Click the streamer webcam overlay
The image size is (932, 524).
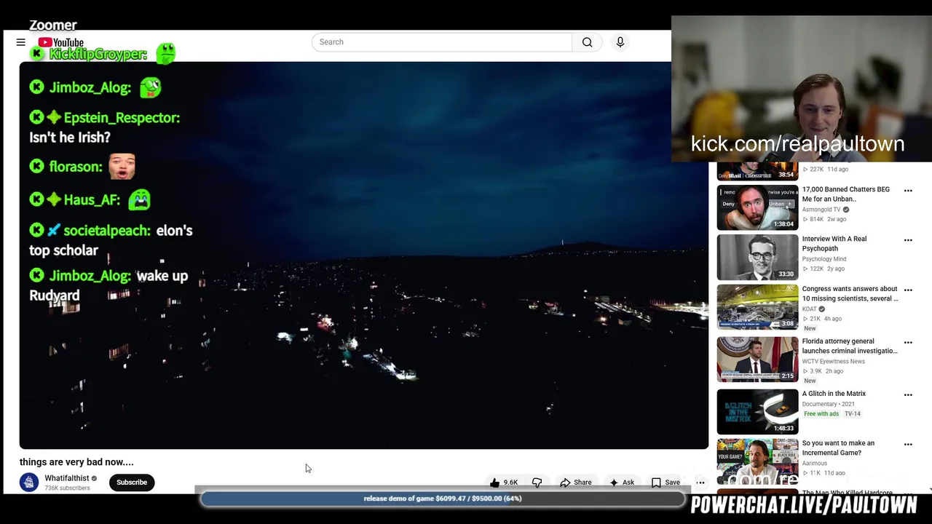tap(801, 89)
